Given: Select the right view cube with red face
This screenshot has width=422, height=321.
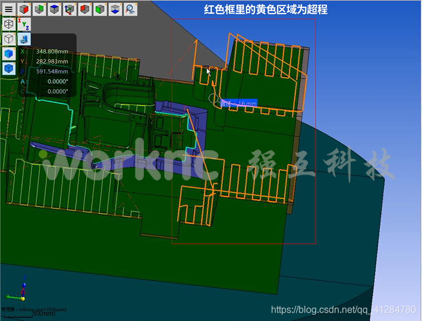Looking at the screenshot, I should tap(24, 9).
